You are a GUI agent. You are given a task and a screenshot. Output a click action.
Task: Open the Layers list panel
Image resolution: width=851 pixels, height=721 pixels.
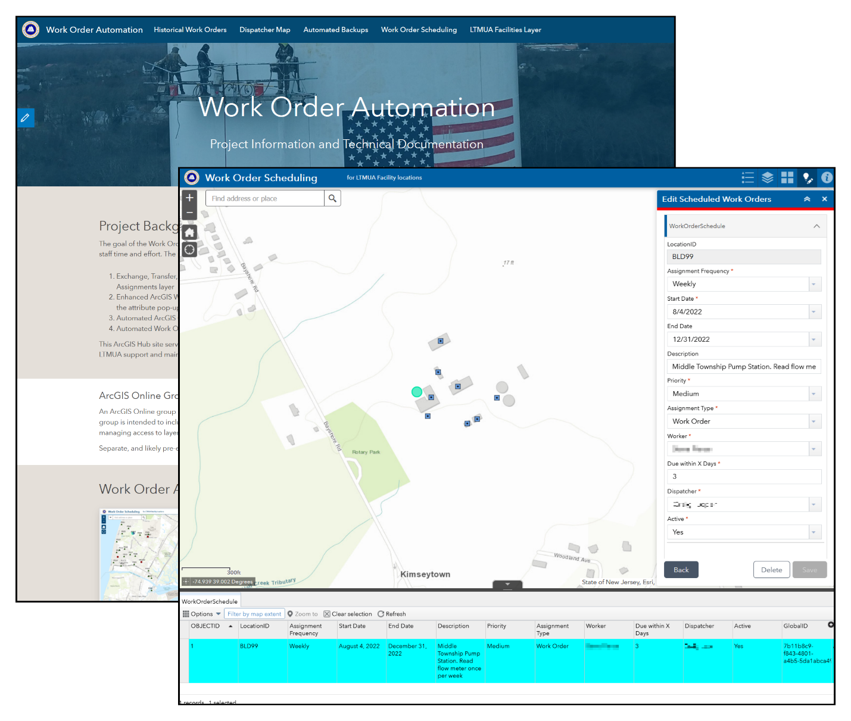[x=767, y=177]
